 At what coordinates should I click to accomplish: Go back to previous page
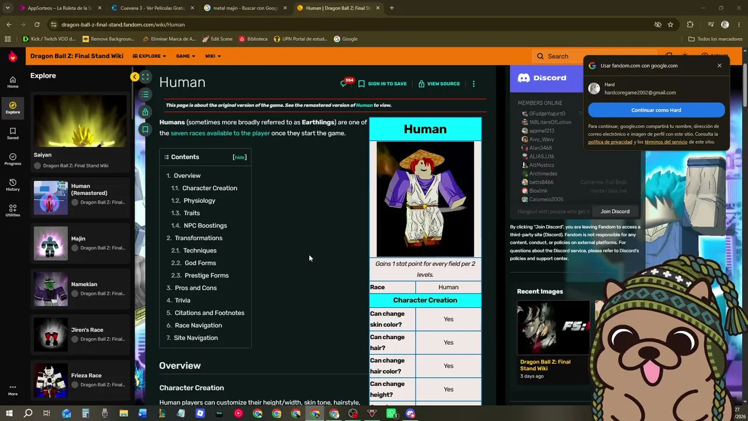point(9,25)
